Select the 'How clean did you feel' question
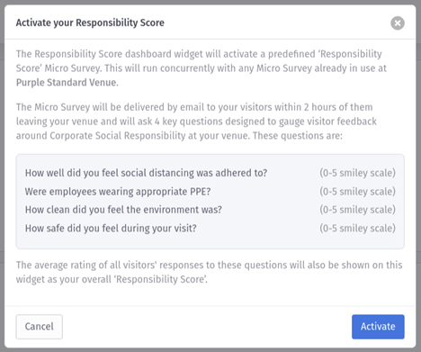Viewport: 421px width, 352px height. 123,210
